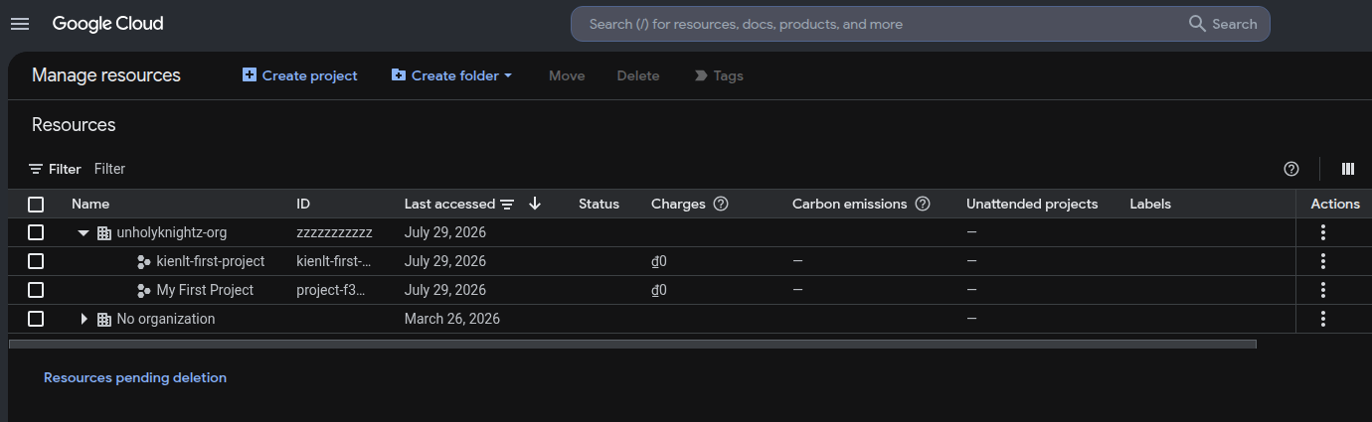Click the Google Cloud logo
The image size is (1372, 422).
107,24
